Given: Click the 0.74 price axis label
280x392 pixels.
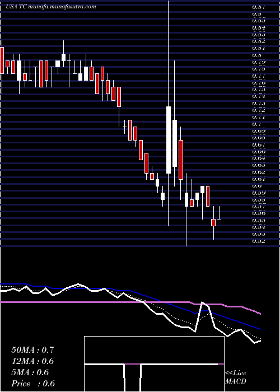Looking at the screenshot, I should (x=258, y=96).
